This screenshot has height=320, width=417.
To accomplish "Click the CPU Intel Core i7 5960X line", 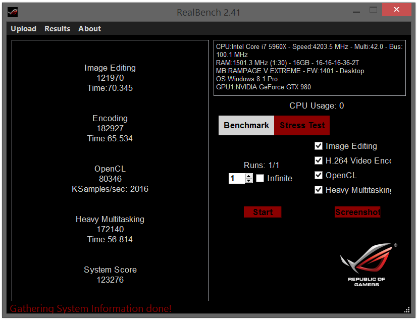I will pyautogui.click(x=309, y=51).
